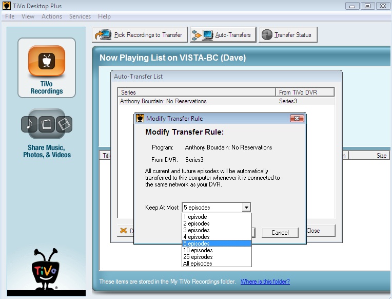Viewport: 392px width, 299px height.
Task: Maximize the TiVo Desktop Plus window
Action: point(367,6)
